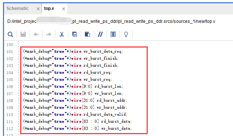Screen dimensions: 233x136
Task: Paste from clipboard icon
Action: (x=87, y=34)
